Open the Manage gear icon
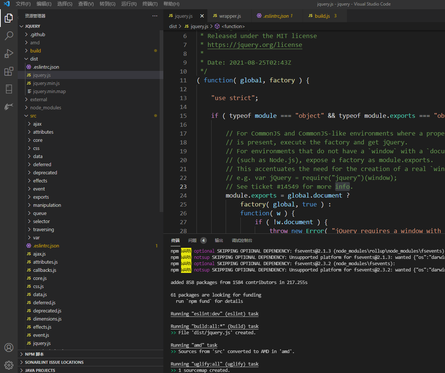This screenshot has width=445, height=373. click(9, 365)
